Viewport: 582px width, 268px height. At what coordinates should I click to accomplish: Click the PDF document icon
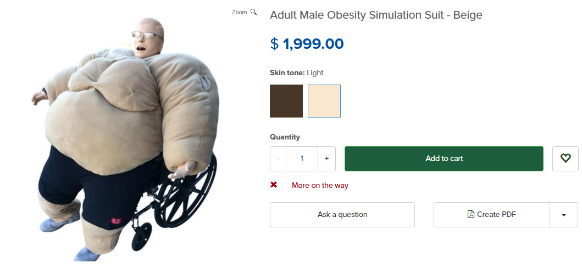click(470, 214)
